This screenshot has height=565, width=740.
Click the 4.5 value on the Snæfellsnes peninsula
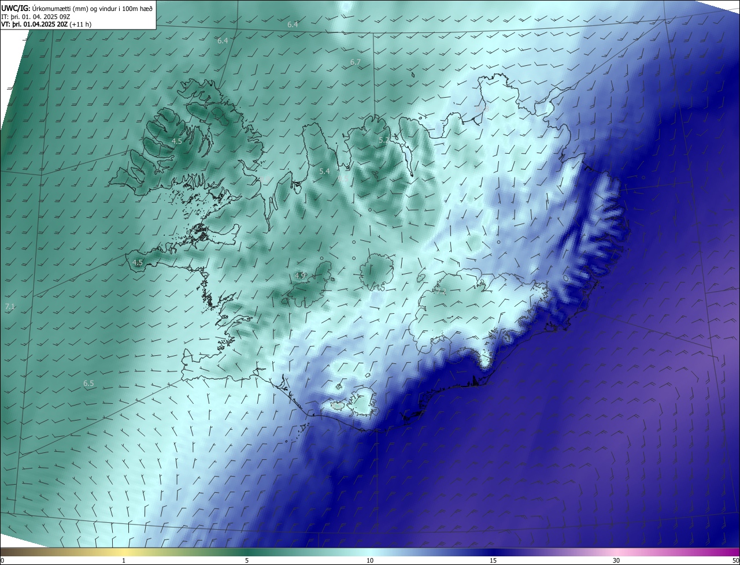click(x=138, y=262)
